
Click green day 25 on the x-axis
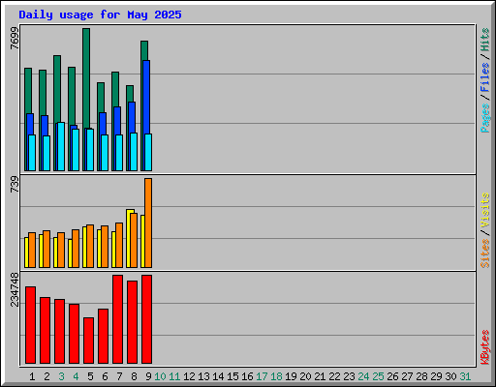click(x=378, y=376)
